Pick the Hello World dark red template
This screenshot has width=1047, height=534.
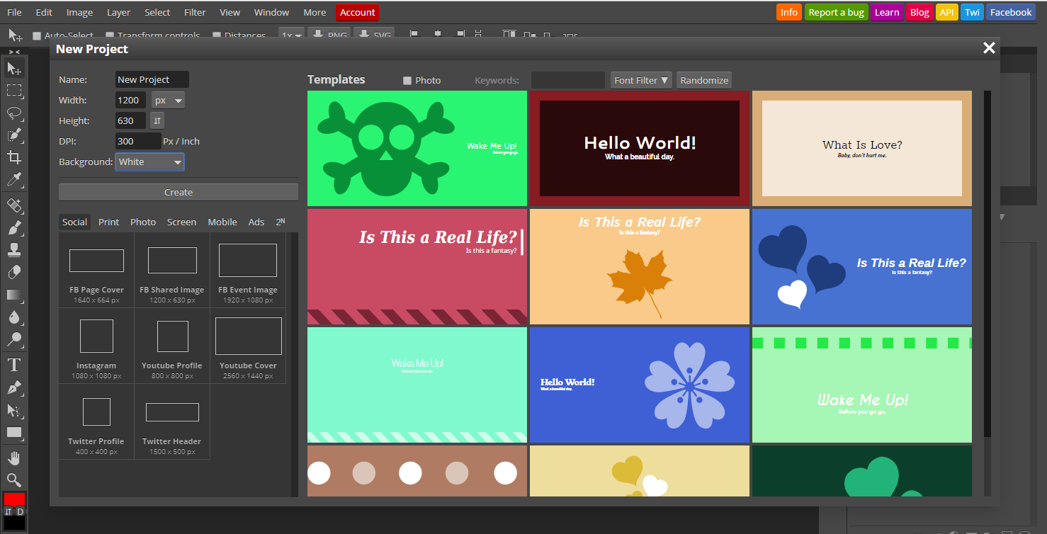coord(640,148)
